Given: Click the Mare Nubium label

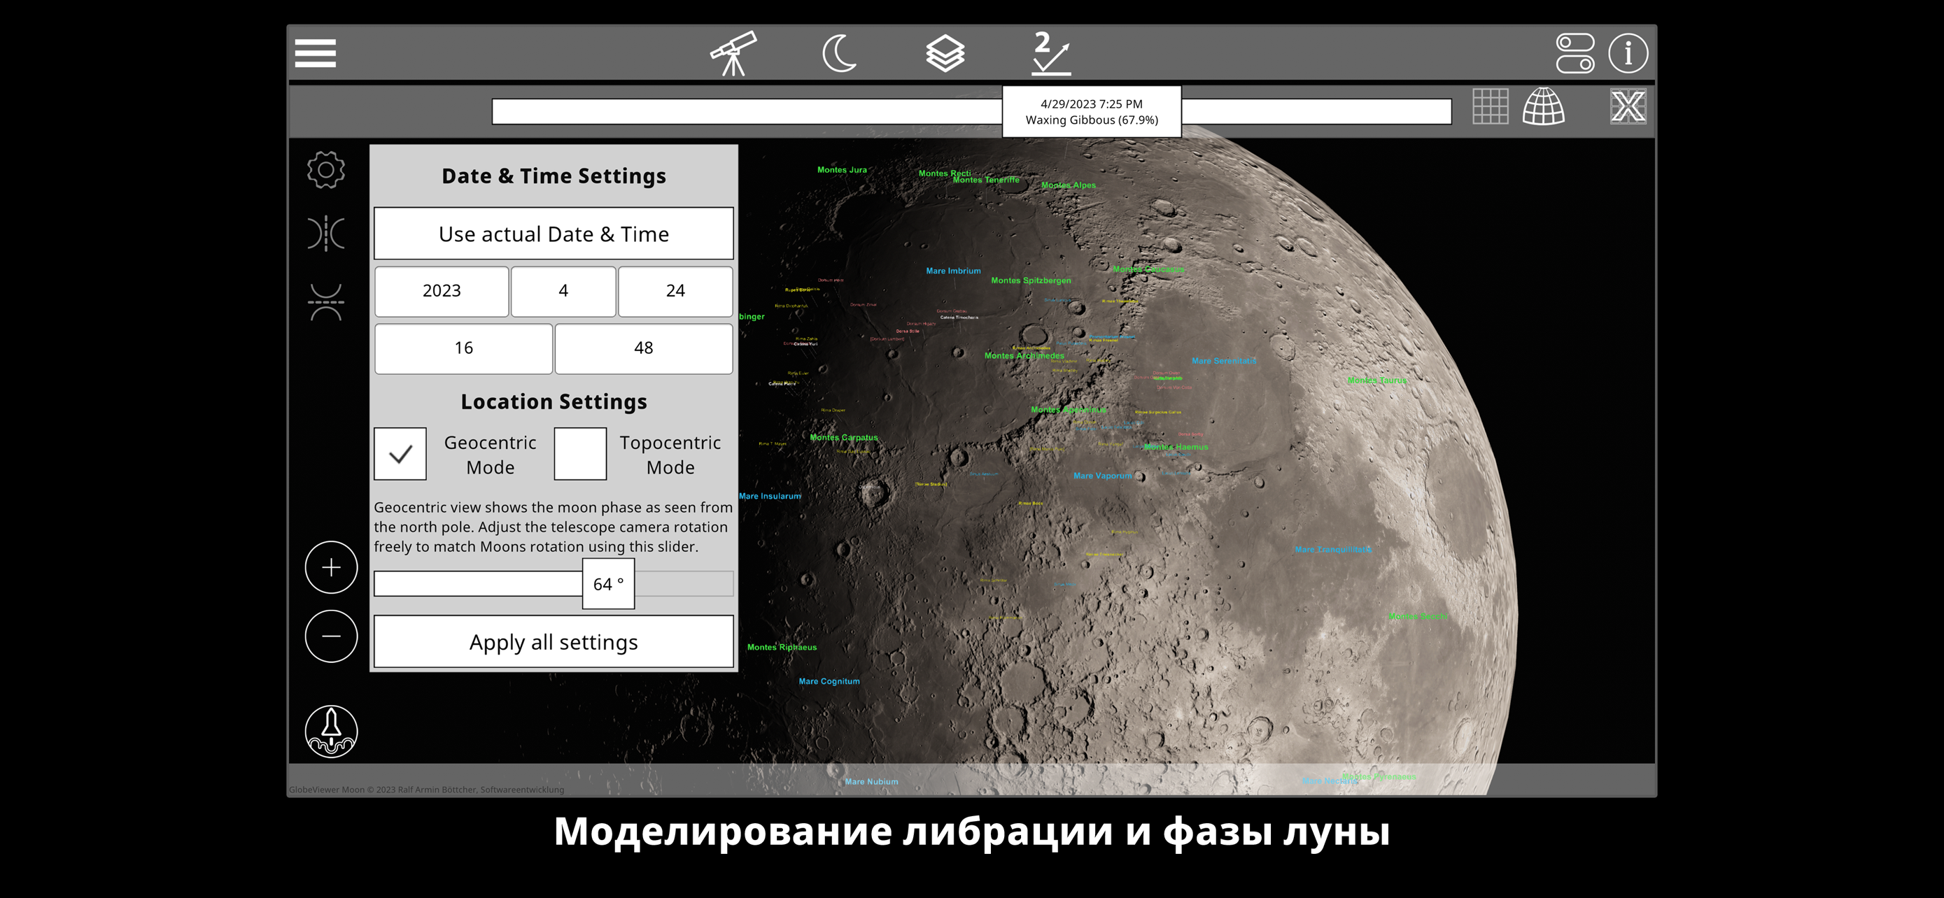Looking at the screenshot, I should (x=871, y=782).
